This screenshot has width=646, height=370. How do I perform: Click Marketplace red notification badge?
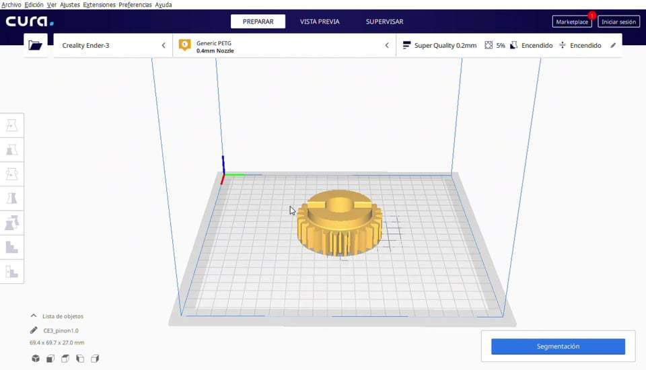pos(591,15)
